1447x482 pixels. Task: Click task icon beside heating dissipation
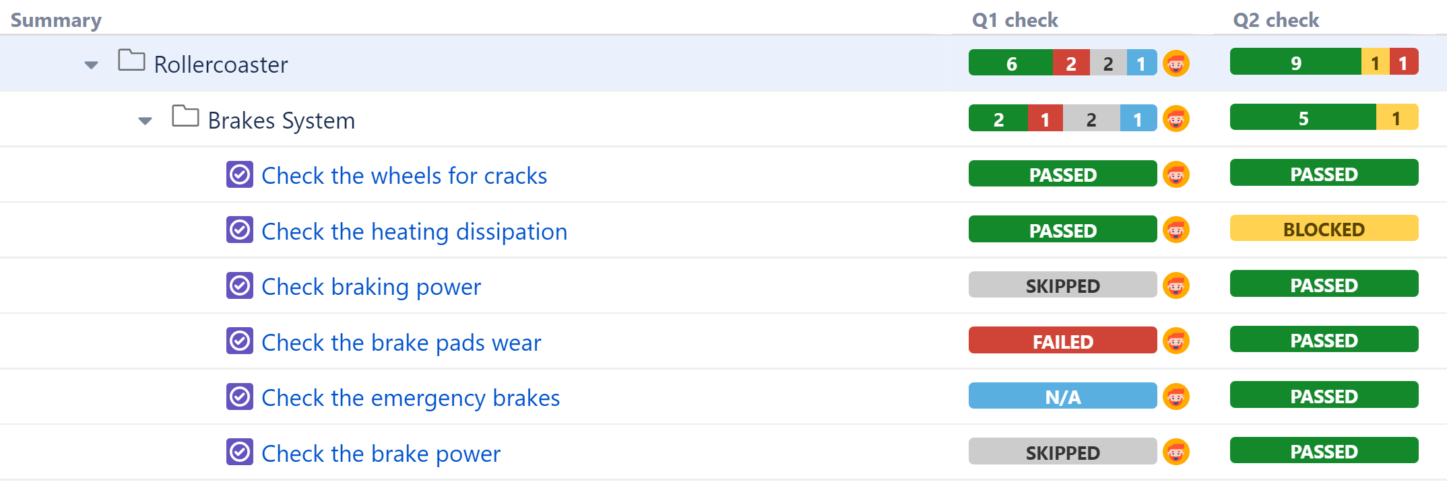pos(240,230)
